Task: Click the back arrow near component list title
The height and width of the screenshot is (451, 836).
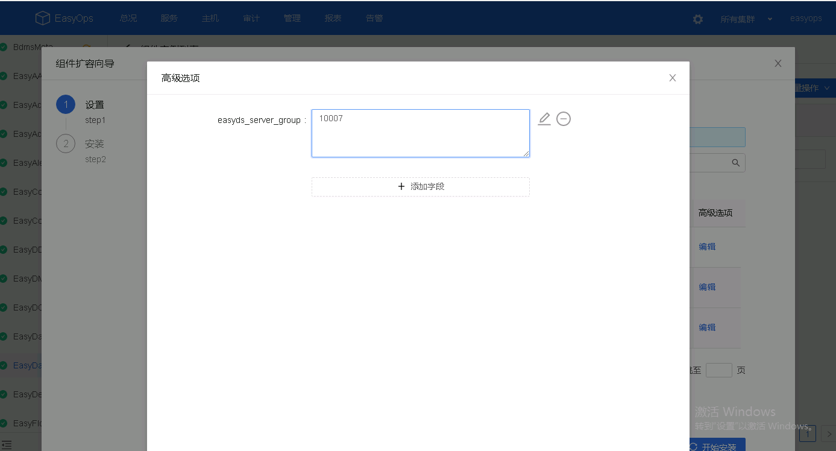Action: click(x=127, y=48)
